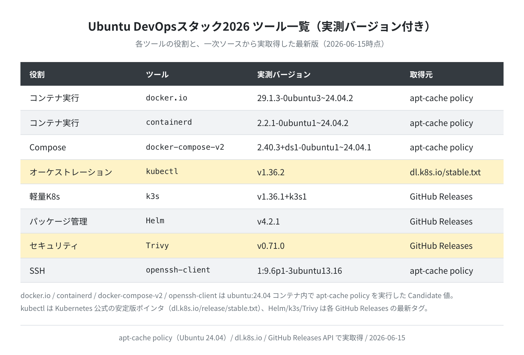This screenshot has height=355, width=524.
Task: Select version 'v4.2.1'
Action: (268, 221)
